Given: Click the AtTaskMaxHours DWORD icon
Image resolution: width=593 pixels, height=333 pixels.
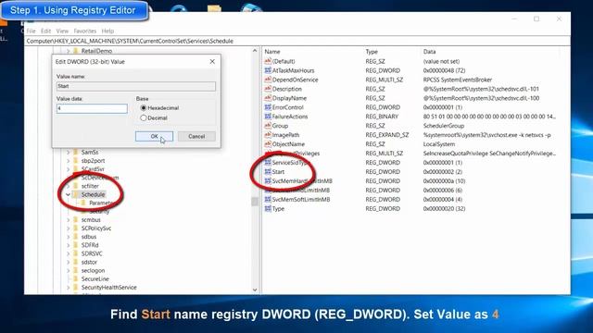Looking at the screenshot, I should click(x=268, y=70).
